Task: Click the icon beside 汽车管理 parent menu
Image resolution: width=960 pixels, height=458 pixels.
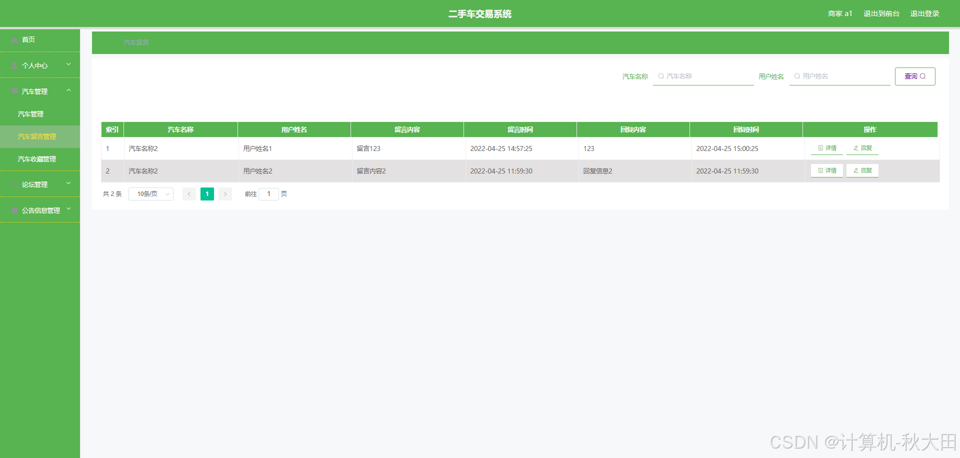Action: 14,91
